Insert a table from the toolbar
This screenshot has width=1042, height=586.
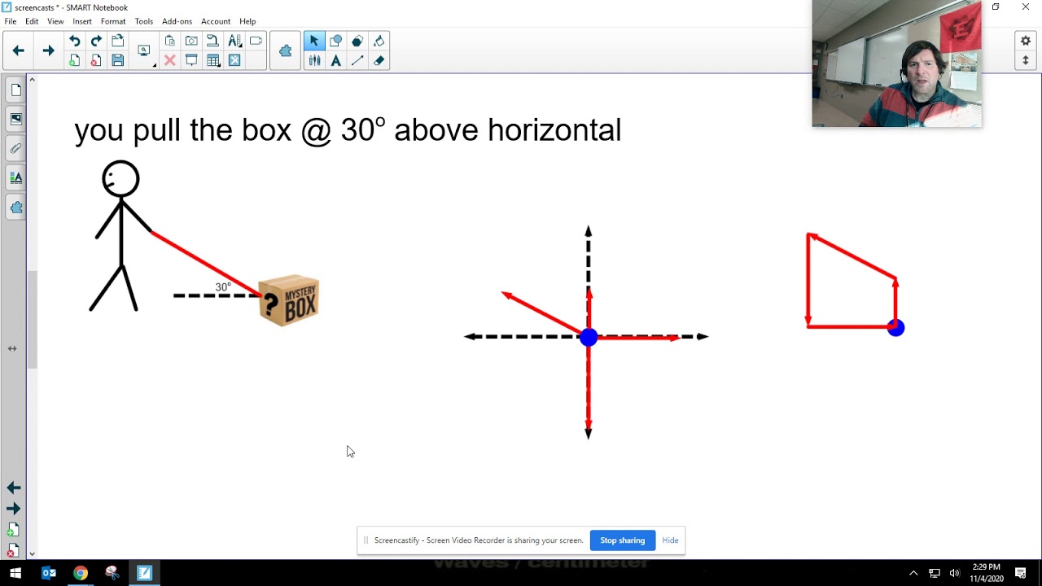[x=212, y=60]
